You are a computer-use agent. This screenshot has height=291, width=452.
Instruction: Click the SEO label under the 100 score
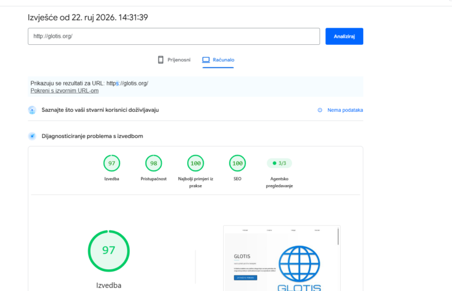pyautogui.click(x=237, y=179)
